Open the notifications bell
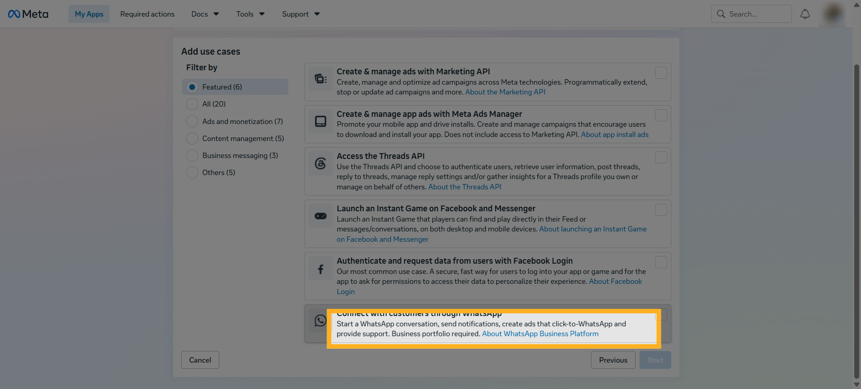The width and height of the screenshot is (861, 389). [805, 14]
